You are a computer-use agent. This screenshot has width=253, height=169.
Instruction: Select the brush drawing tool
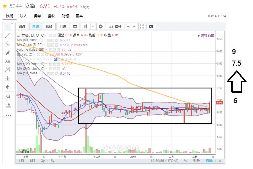point(8,53)
